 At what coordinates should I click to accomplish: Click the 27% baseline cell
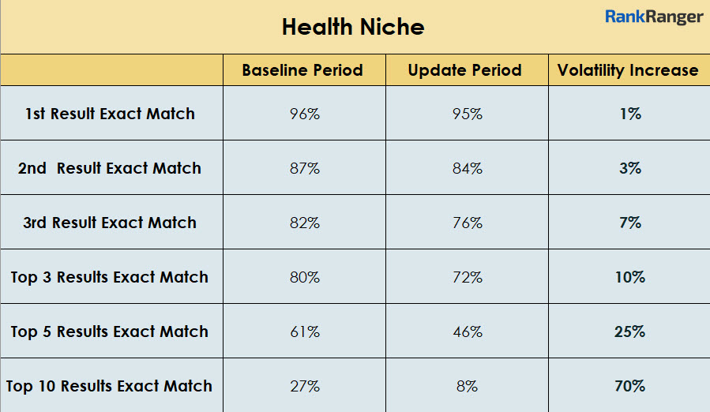click(304, 386)
